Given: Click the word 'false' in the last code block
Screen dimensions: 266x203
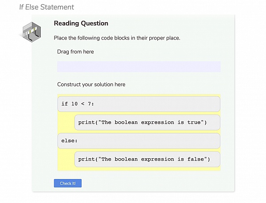Looking at the screenshot, I should 196,159.
